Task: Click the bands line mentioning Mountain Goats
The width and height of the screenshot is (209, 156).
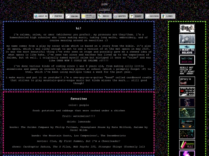Action: coord(79,136)
